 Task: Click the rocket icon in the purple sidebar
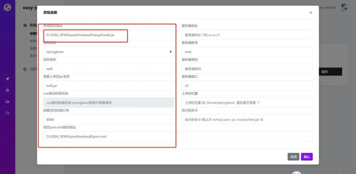[8, 79]
